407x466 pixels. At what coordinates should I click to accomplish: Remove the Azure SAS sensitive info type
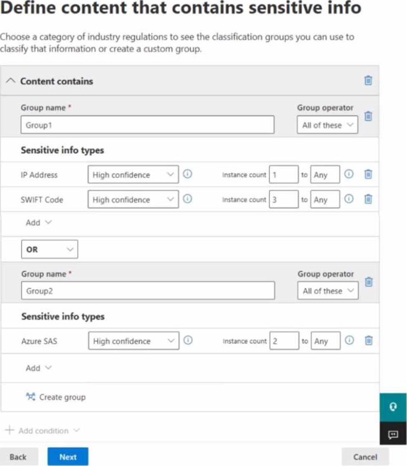(369, 340)
